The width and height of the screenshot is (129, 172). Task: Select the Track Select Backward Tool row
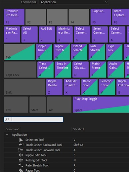point(66,145)
